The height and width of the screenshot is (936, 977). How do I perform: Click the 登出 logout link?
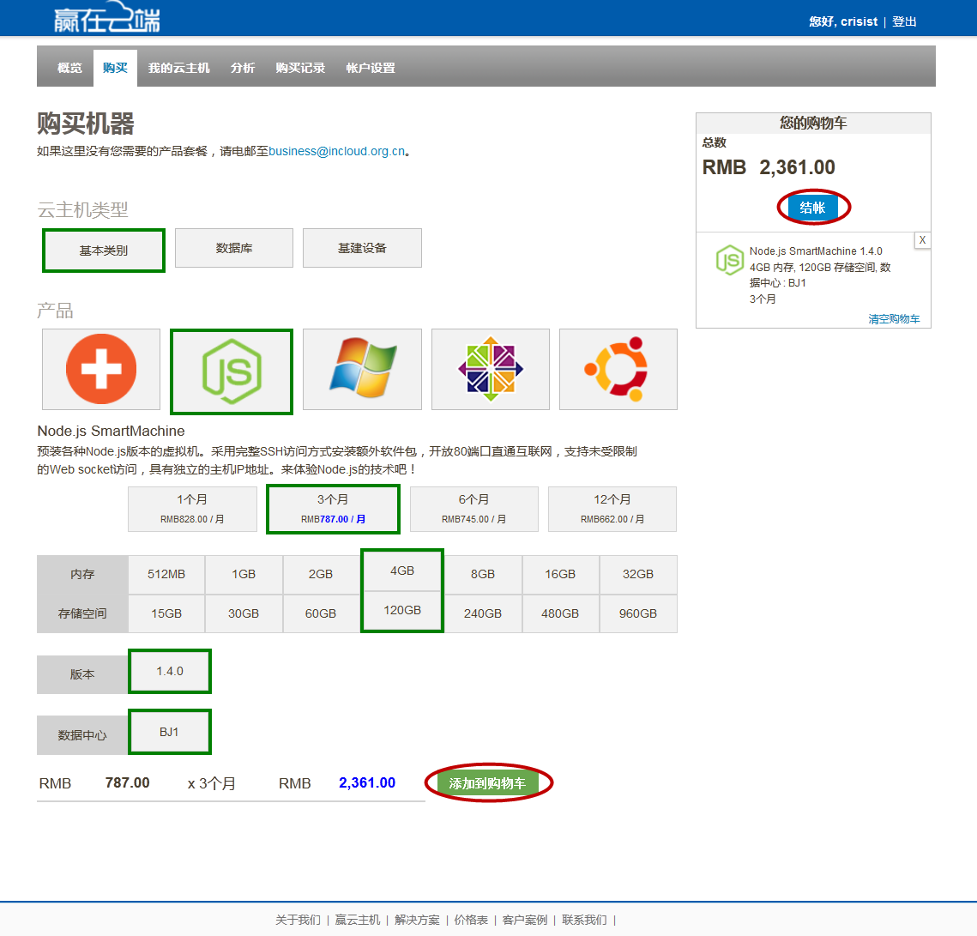(x=904, y=21)
